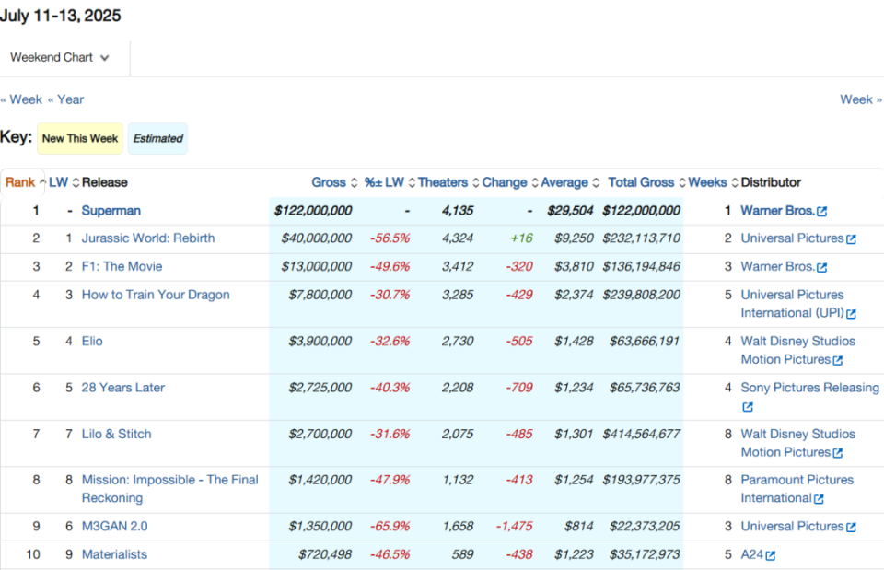
Task: Sort table by Average column
Action: point(570,182)
